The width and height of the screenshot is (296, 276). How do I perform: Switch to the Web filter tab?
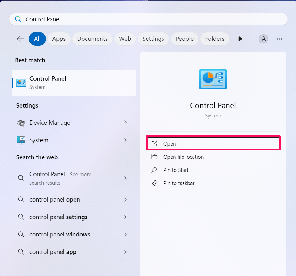click(125, 39)
